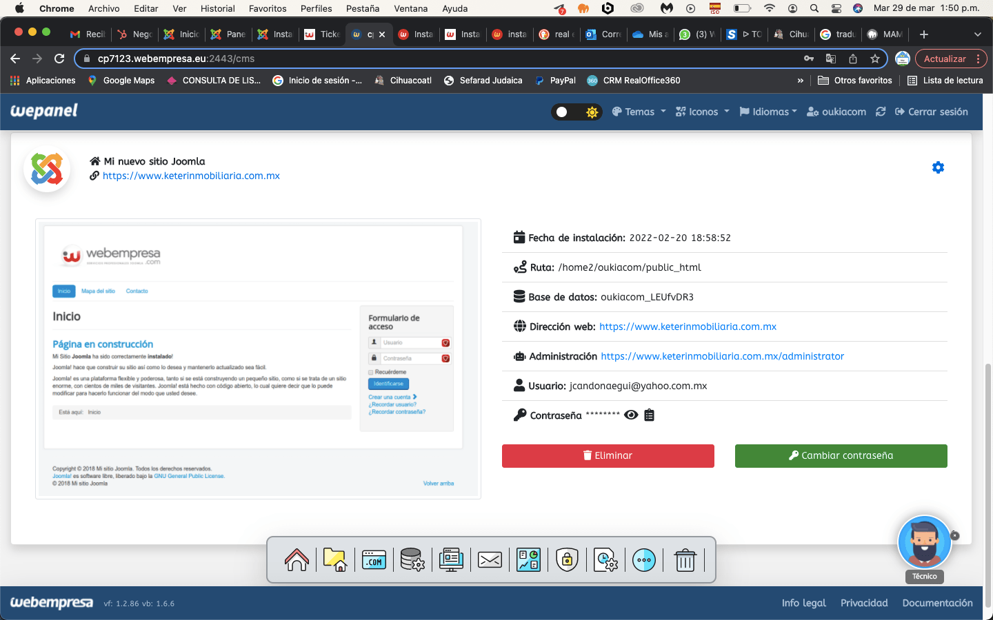The image size is (993, 620).
Task: Open the Archivo menu
Action: (x=104, y=8)
